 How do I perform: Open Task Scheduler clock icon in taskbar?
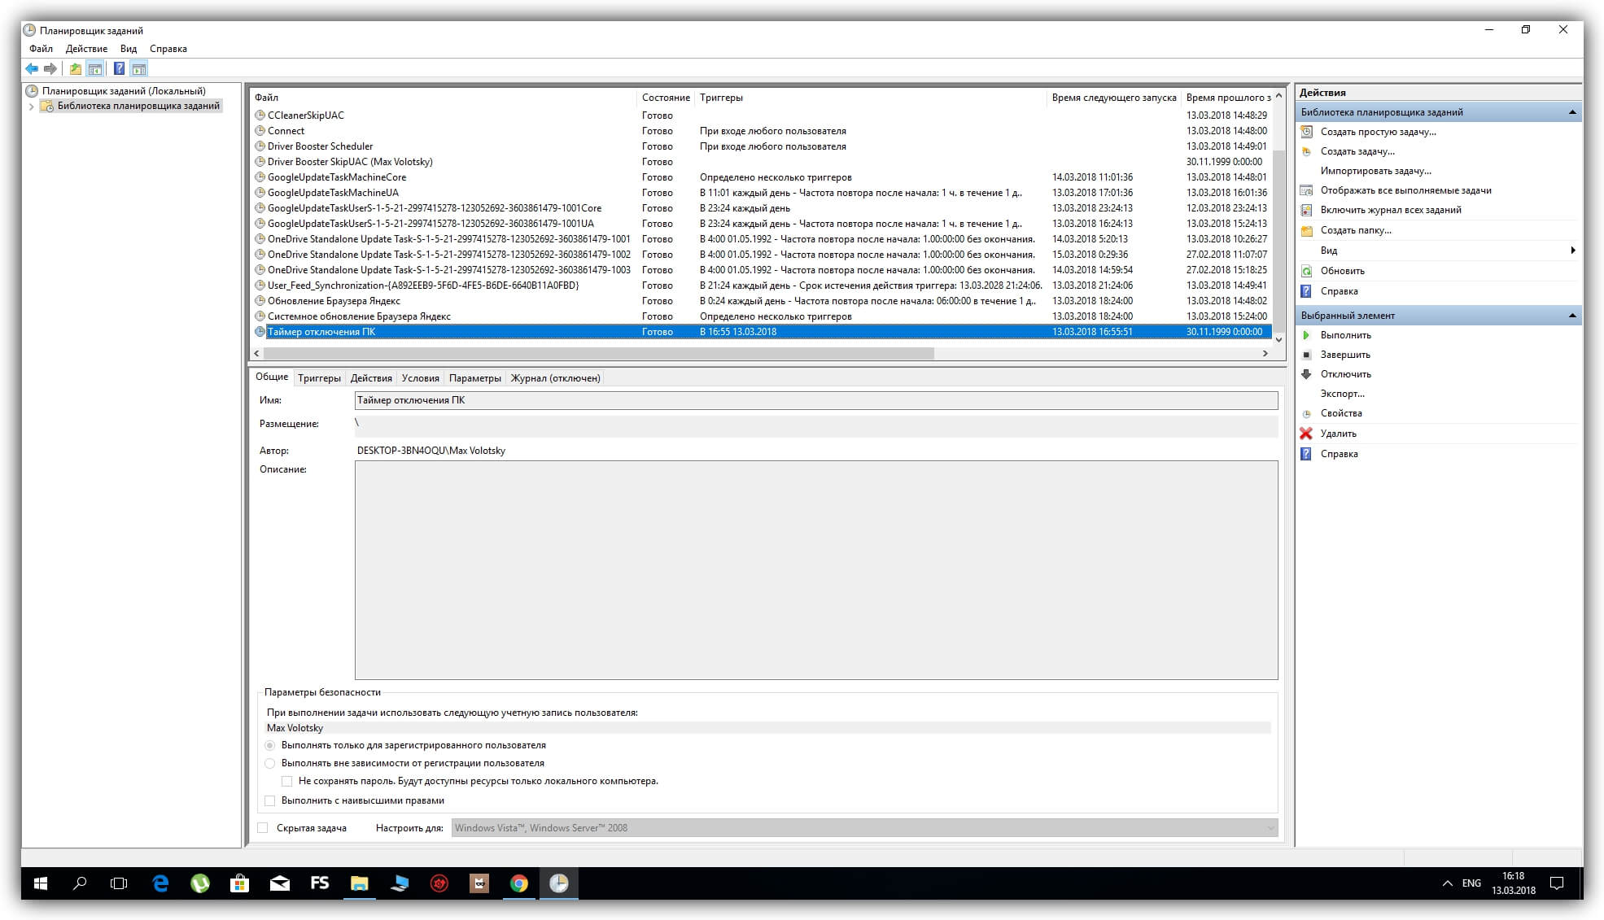558,883
